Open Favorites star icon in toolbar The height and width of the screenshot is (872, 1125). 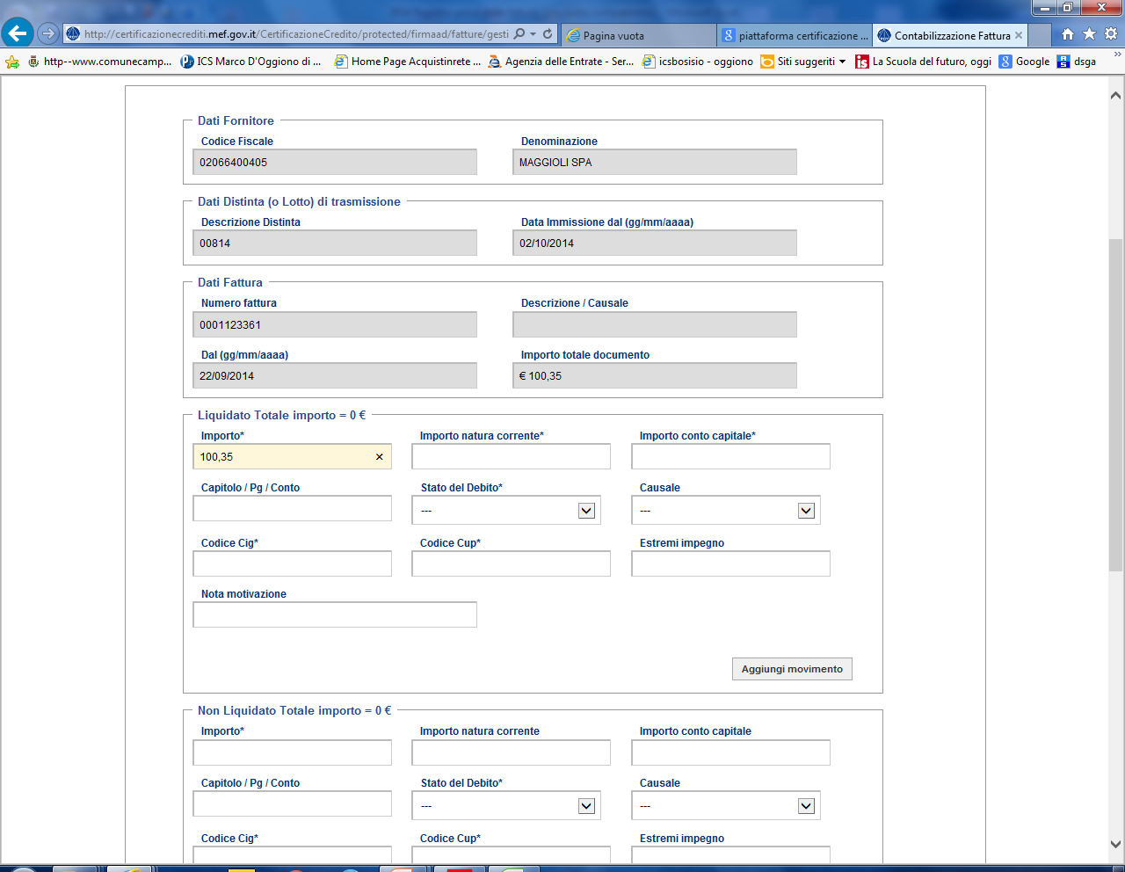click(1090, 34)
